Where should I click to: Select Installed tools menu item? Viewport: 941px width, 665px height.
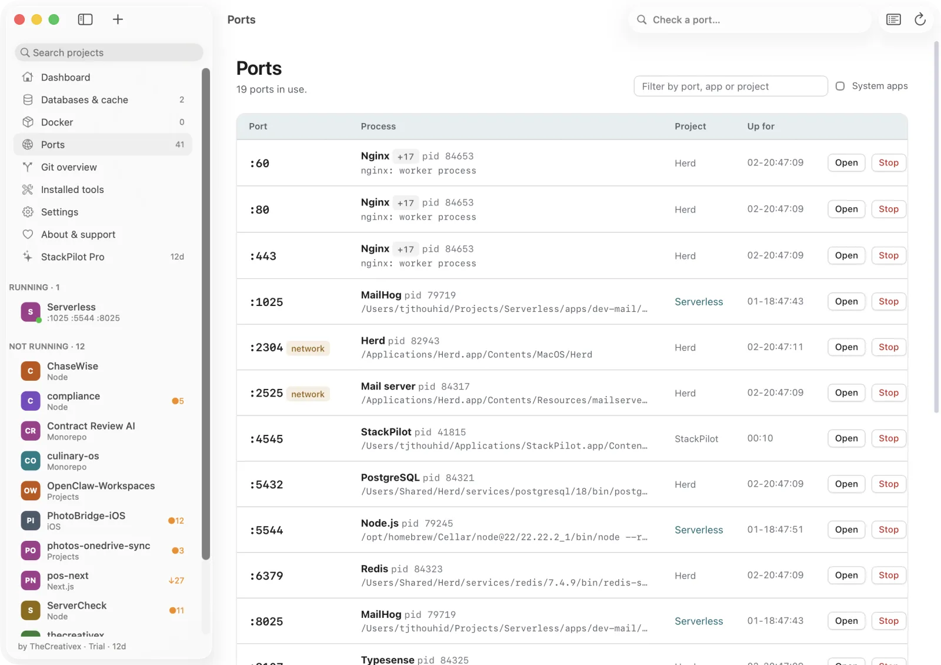[x=103, y=189]
